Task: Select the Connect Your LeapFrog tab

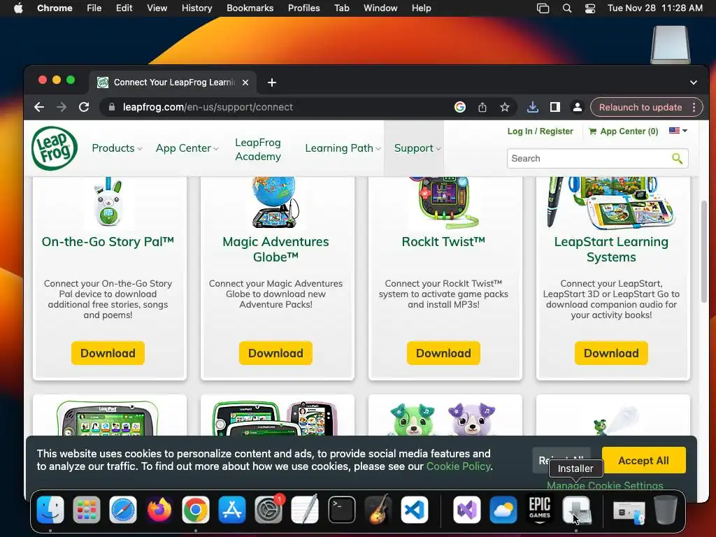Action: pyautogui.click(x=173, y=83)
